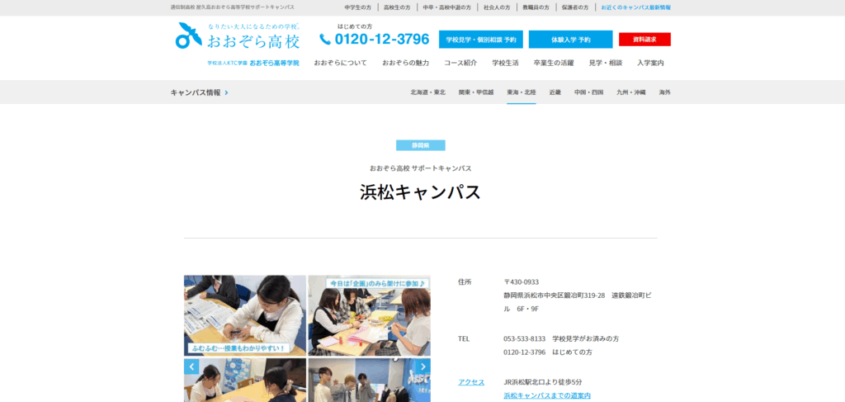This screenshot has width=845, height=402.
Task: Click the previous image arrow on slideshow
Action: 191,367
